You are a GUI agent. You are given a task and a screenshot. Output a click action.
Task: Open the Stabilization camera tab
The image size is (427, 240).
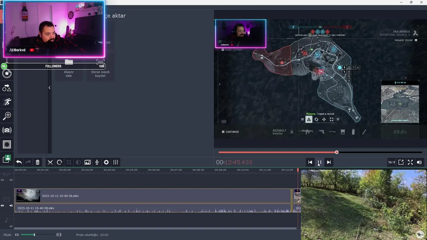pyautogui.click(x=7, y=130)
